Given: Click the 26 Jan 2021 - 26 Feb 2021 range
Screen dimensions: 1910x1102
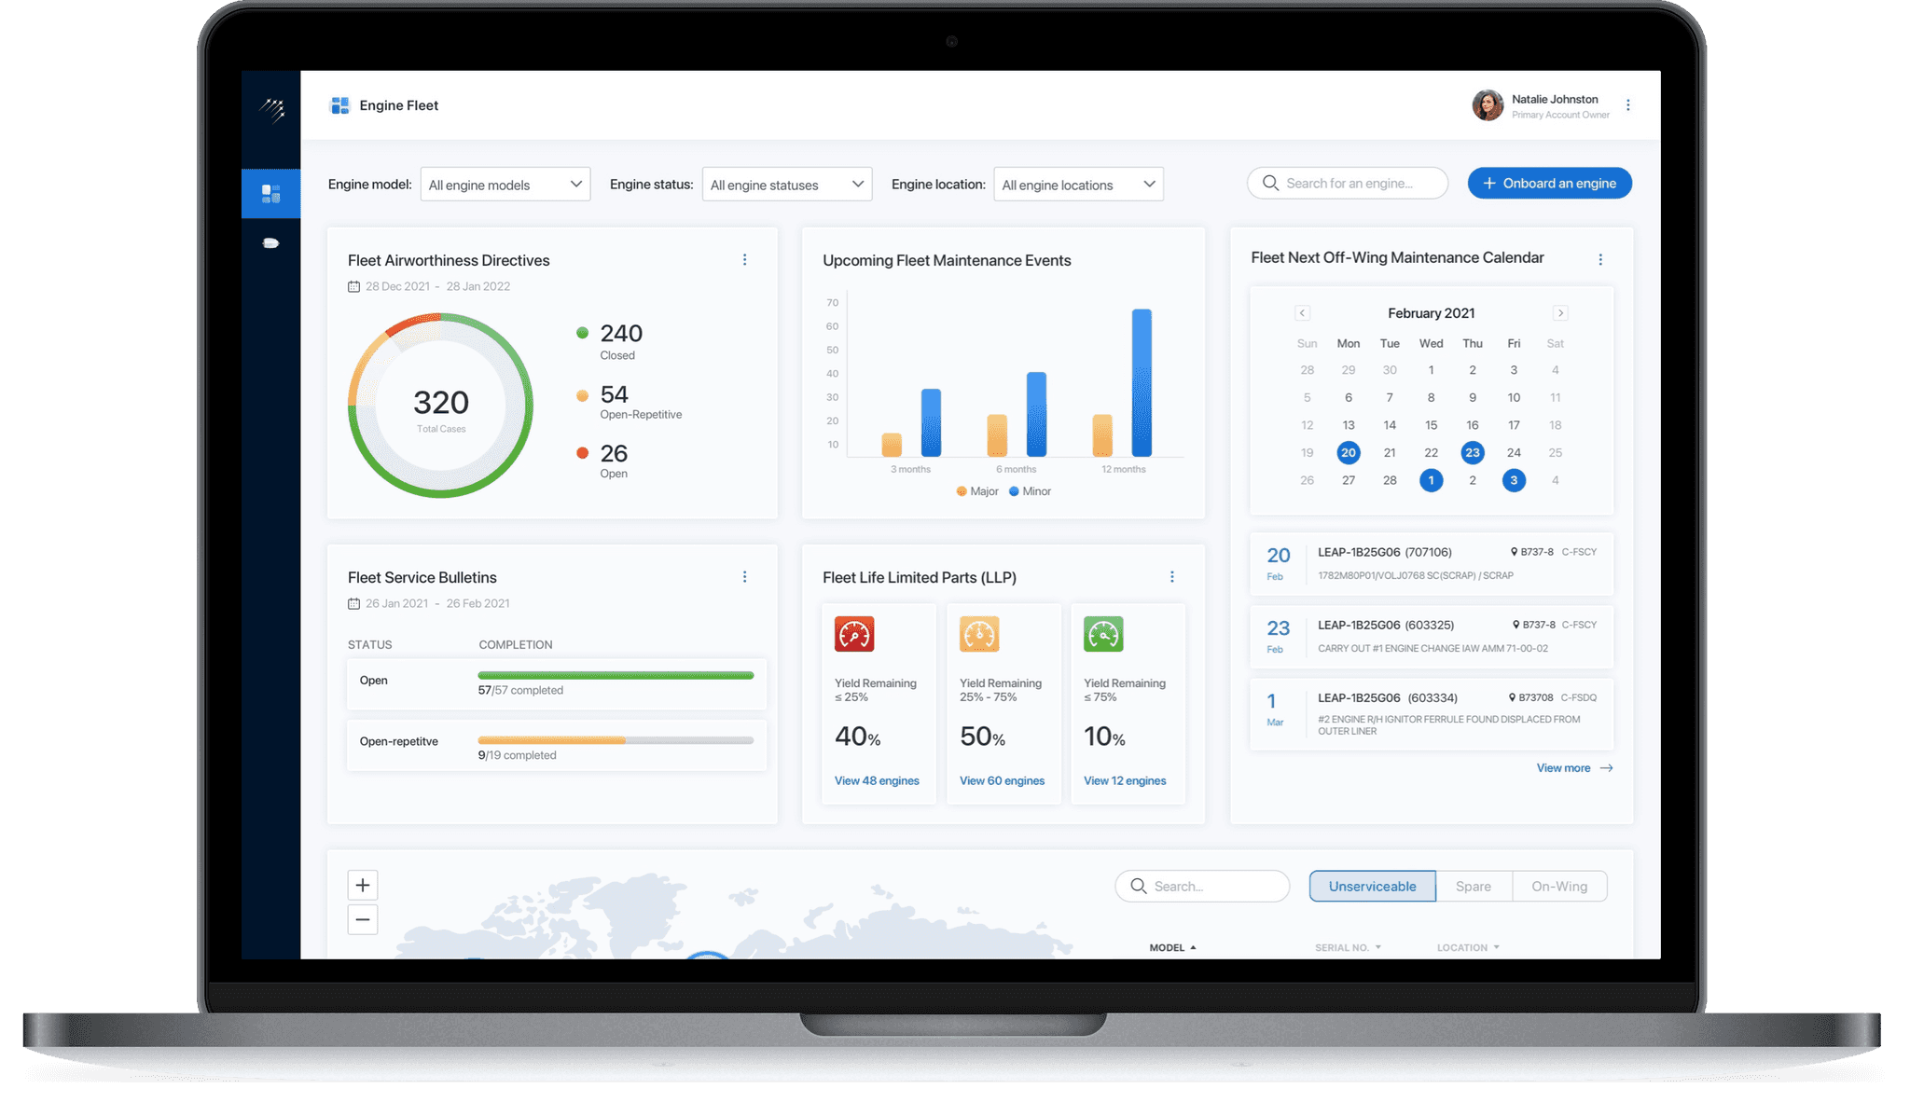Looking at the screenshot, I should click(x=437, y=604).
